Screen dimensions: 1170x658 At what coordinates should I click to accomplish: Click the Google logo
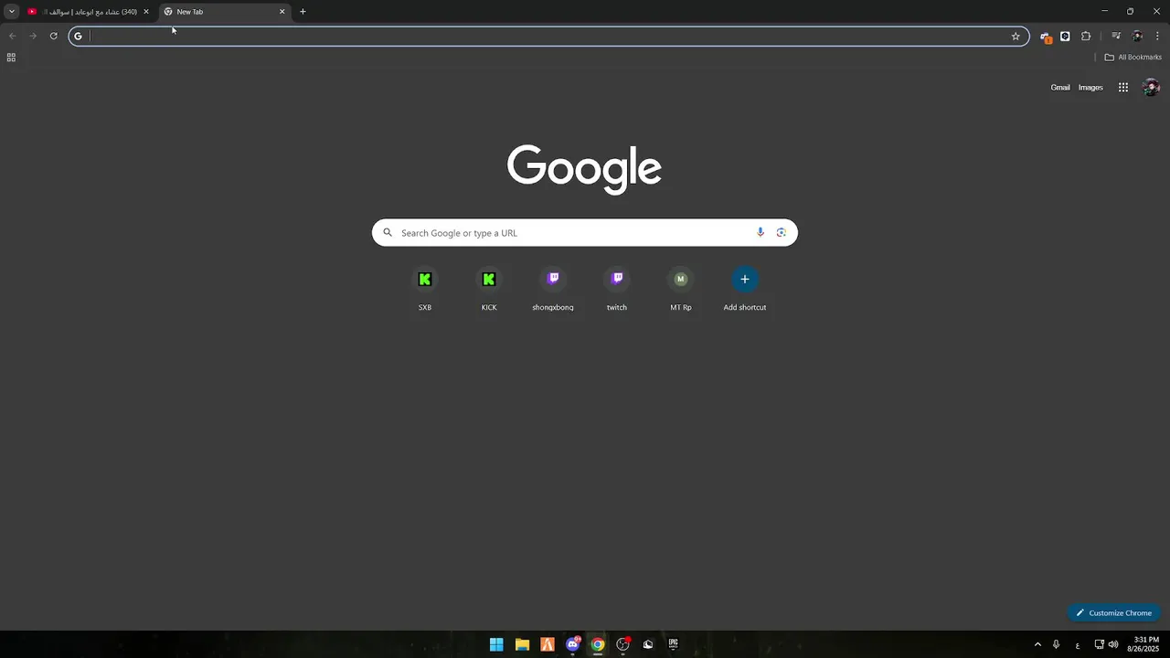(x=585, y=169)
